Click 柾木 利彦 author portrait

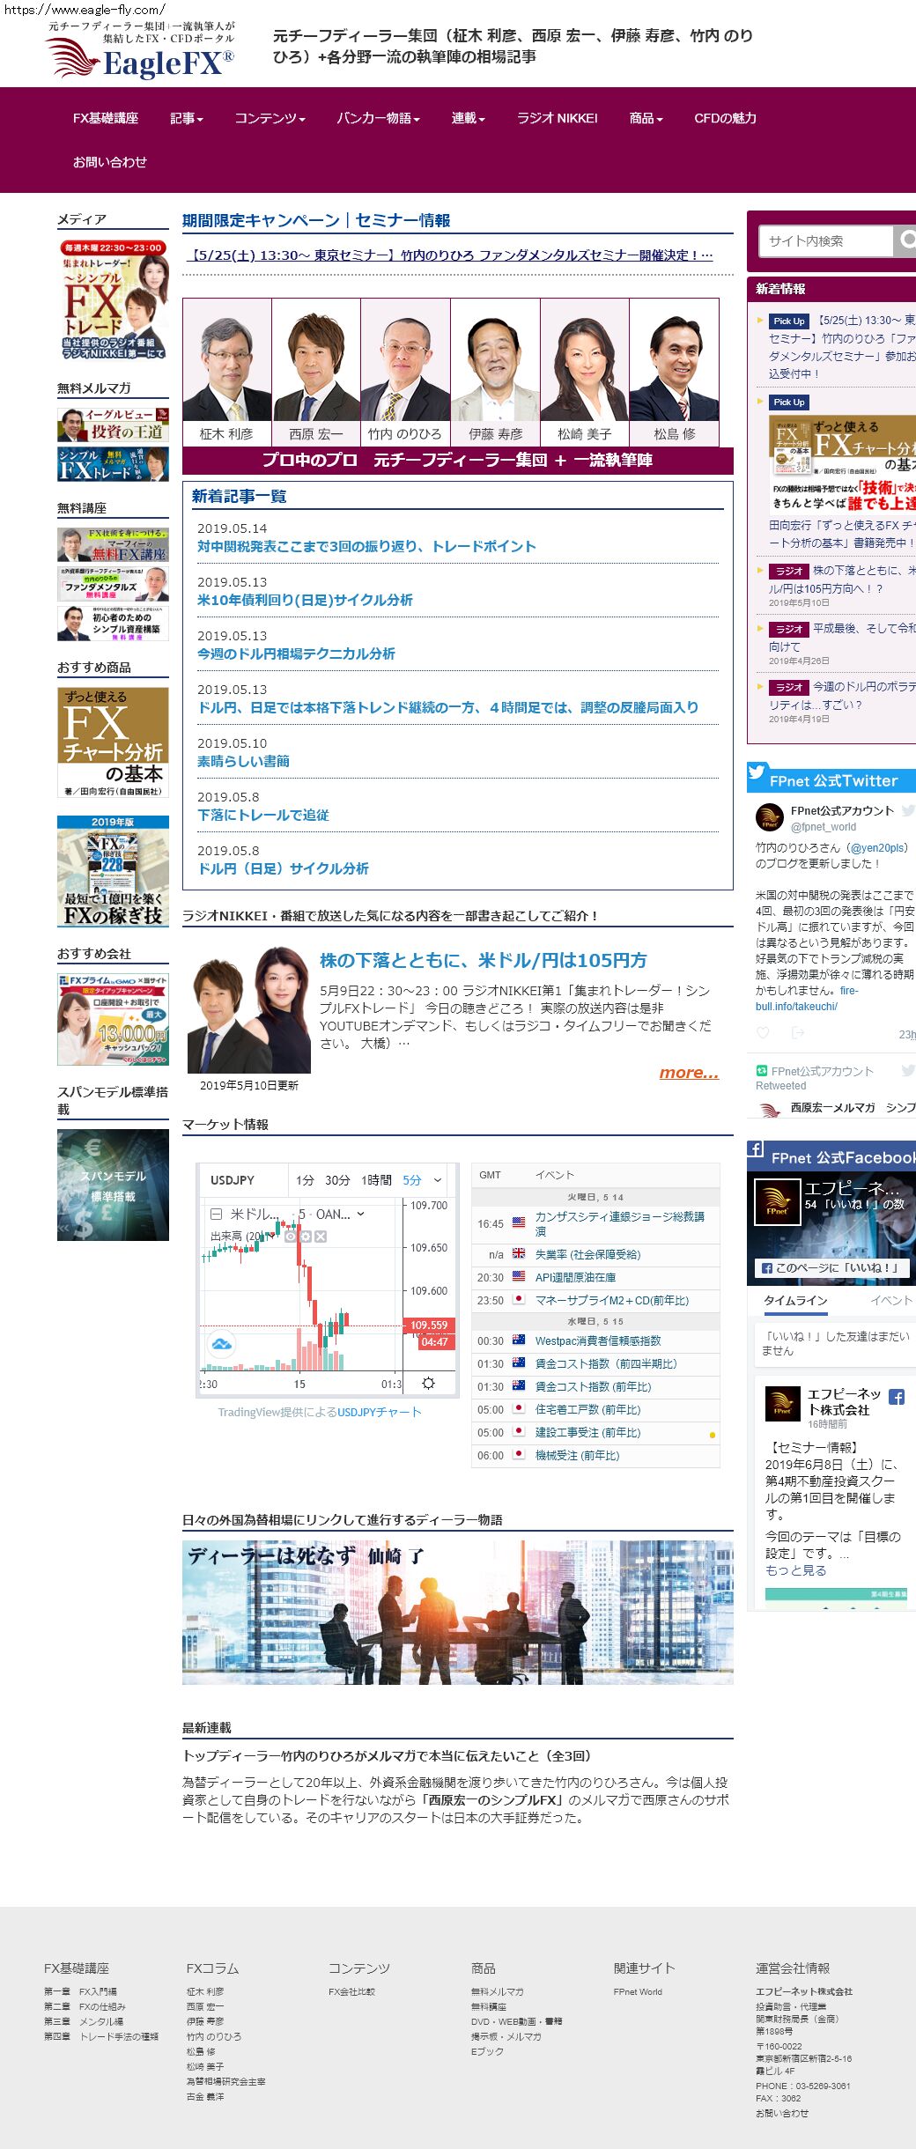point(227,361)
